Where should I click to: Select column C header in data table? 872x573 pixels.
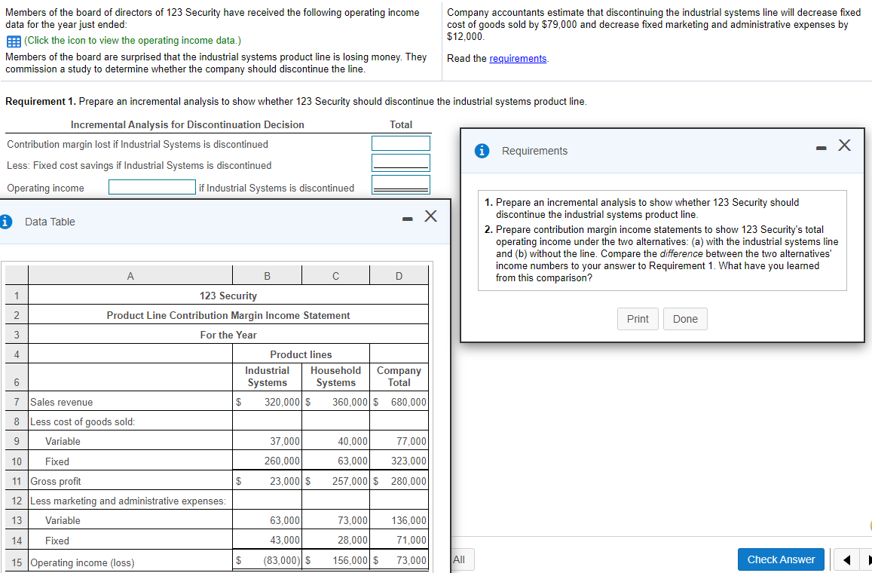pyautogui.click(x=336, y=275)
